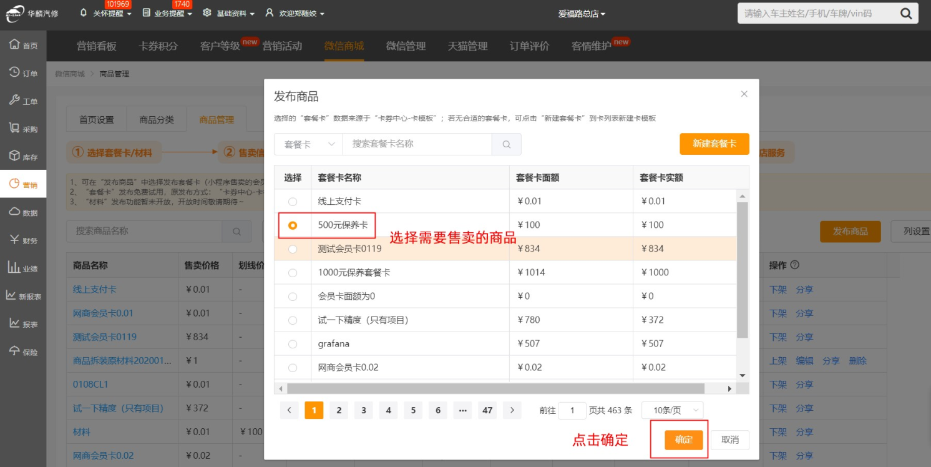Switch to 订单评价 tab
The width and height of the screenshot is (931, 467).
coord(529,46)
